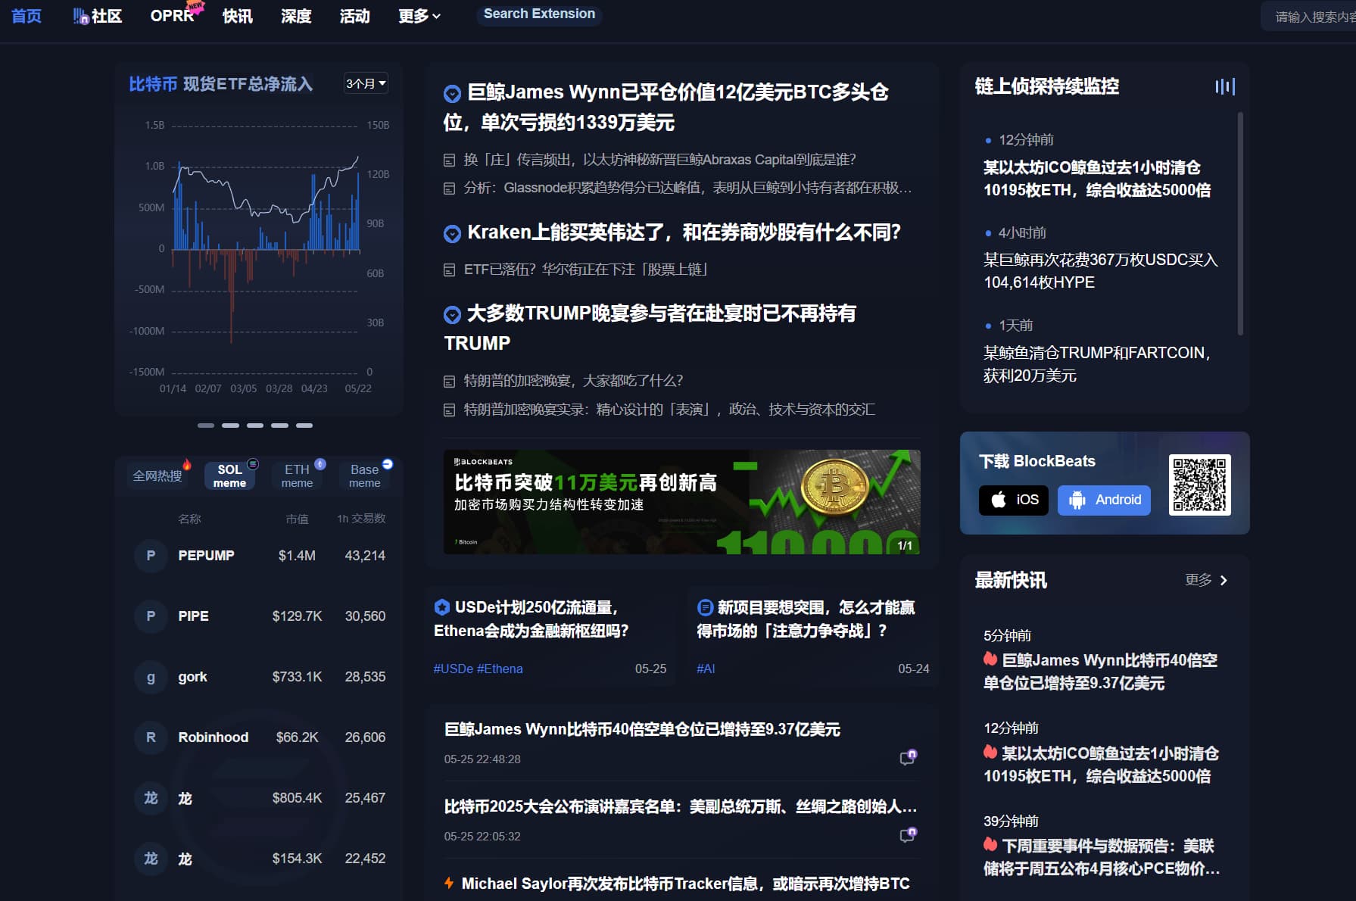Click the comment icon on the 比特币2025大会 news item
1356x901 pixels.
[907, 834]
